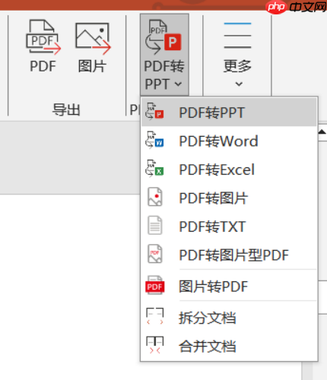Click the PDF-to-TXT document icon

point(155,225)
